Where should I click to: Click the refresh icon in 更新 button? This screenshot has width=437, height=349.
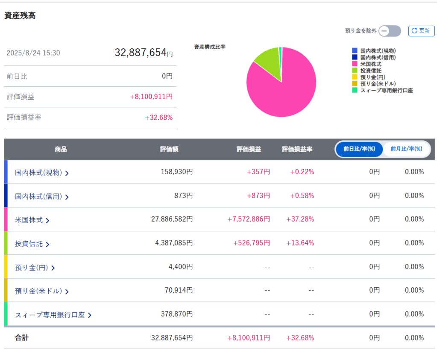coord(414,31)
